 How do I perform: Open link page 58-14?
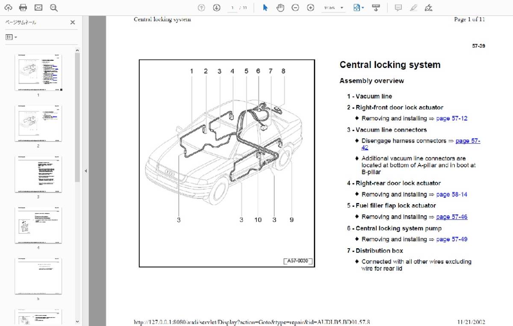pyautogui.click(x=451, y=194)
